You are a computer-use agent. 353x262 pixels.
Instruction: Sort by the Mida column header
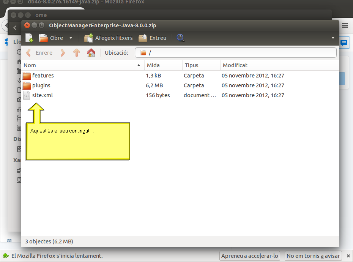(163, 65)
